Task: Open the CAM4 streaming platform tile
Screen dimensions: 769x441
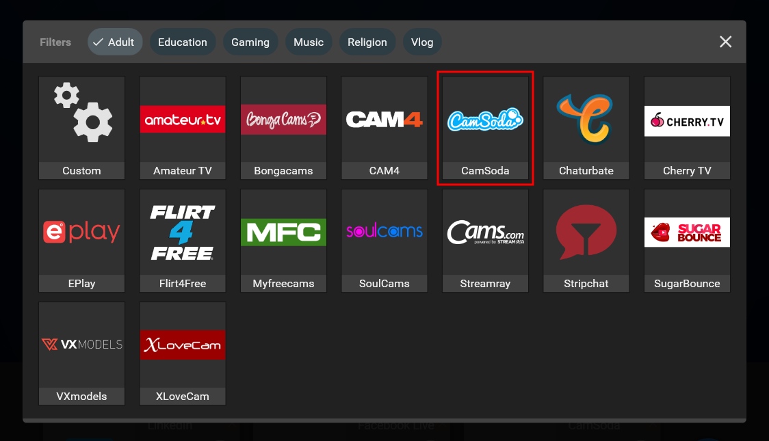Action: click(x=384, y=127)
